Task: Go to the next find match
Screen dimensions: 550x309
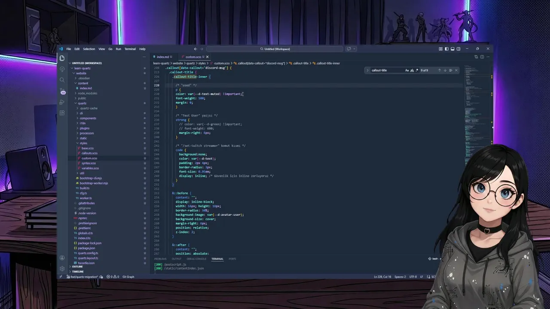Action: (445, 70)
